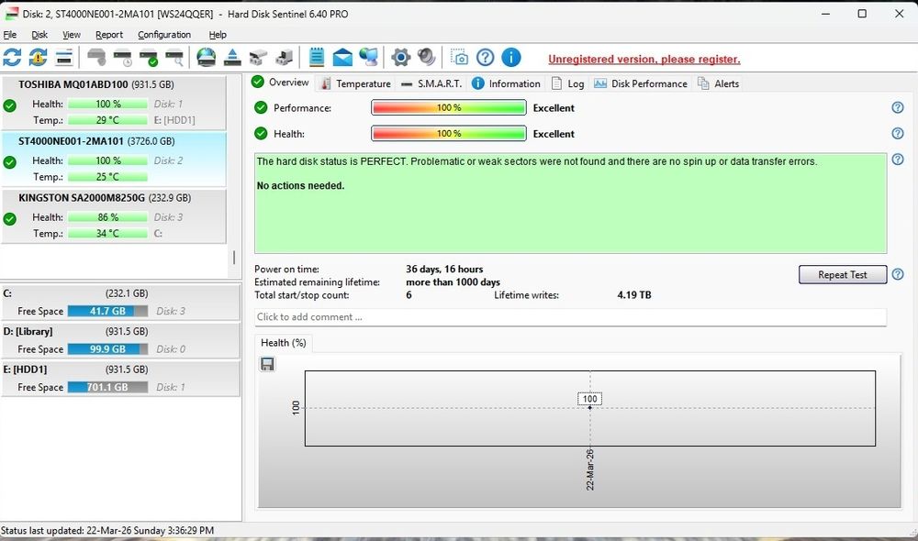
Task: Click the question mark Help toolbar icon
Action: coord(486,58)
